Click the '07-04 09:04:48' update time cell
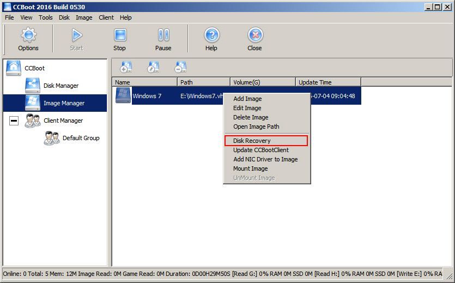 [x=333, y=96]
